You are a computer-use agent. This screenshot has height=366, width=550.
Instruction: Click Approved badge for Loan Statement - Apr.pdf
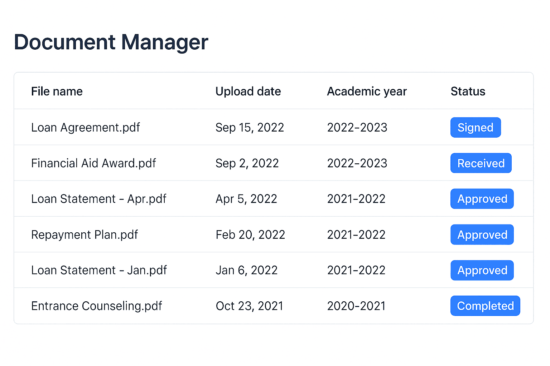click(x=482, y=199)
